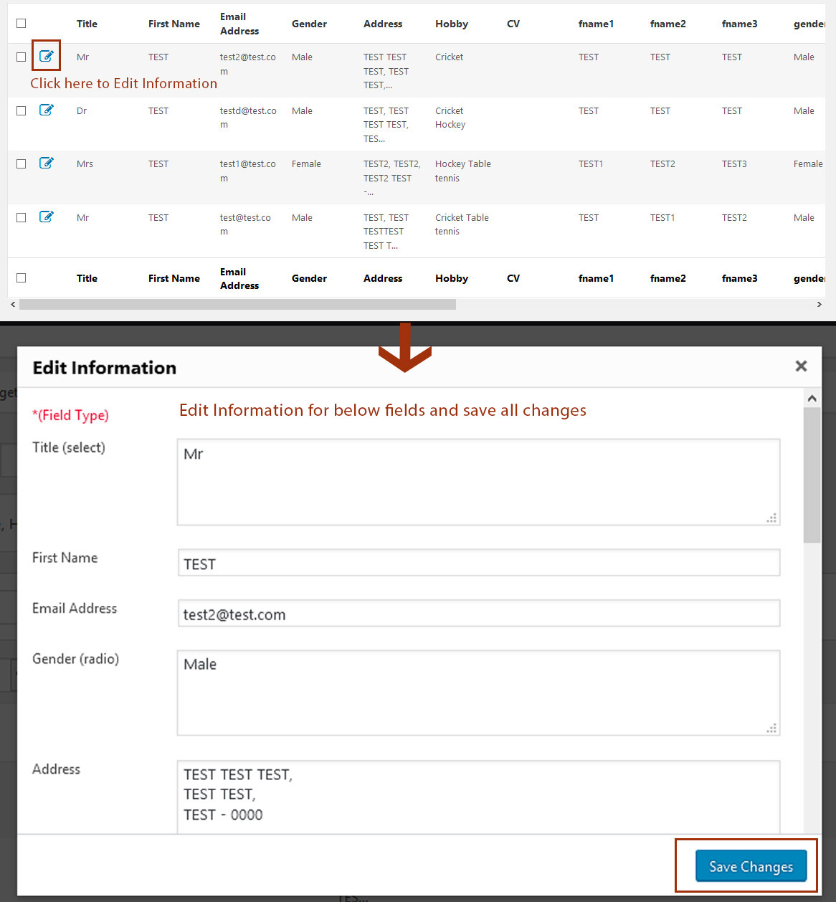Sort by Title column header
The height and width of the screenshot is (902, 836).
[x=87, y=24]
